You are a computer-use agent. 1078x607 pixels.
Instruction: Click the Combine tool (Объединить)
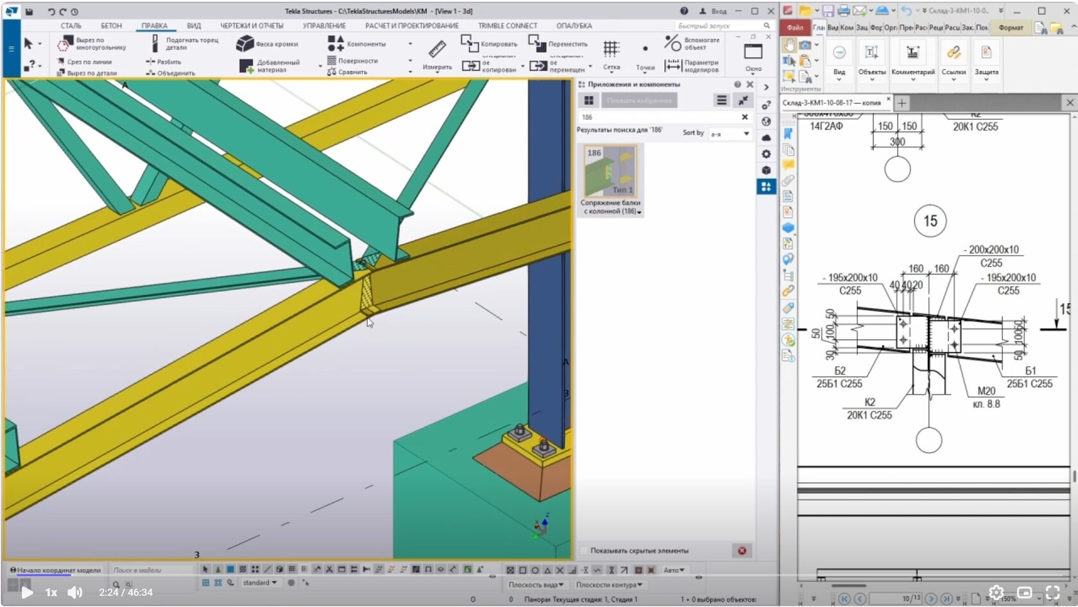(170, 73)
